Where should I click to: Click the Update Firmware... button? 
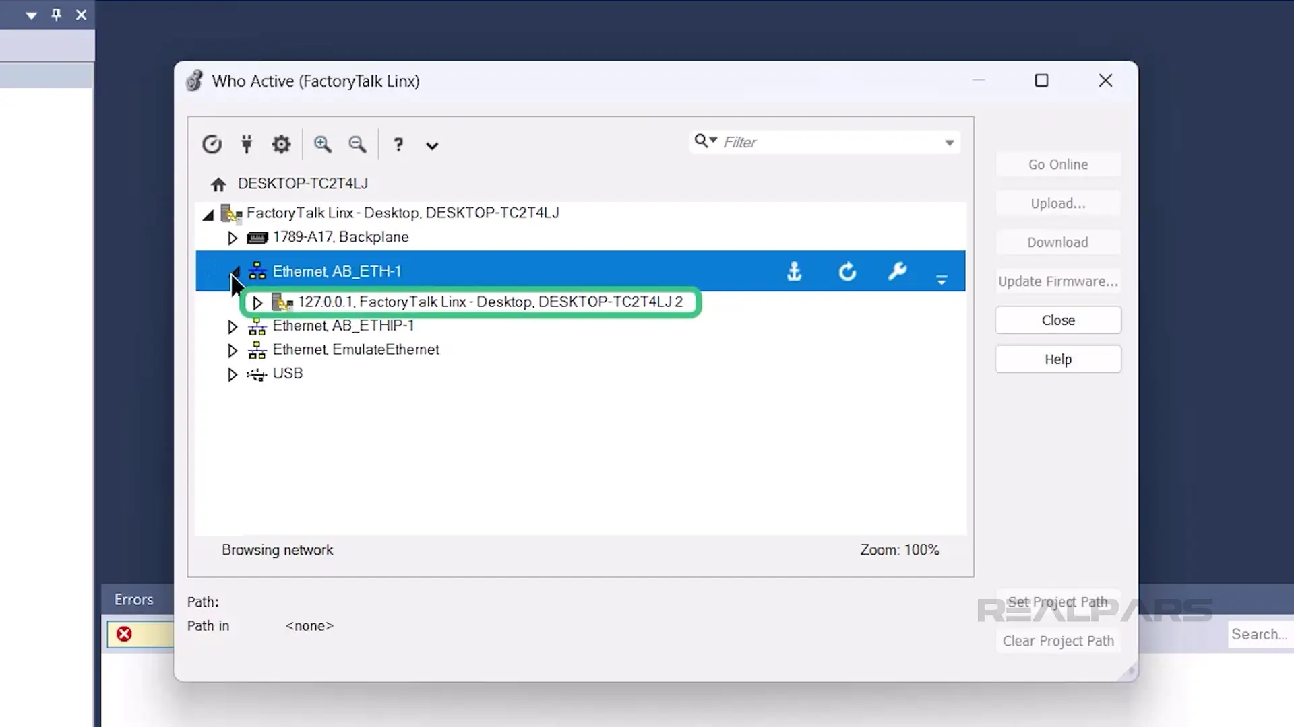pyautogui.click(x=1058, y=281)
